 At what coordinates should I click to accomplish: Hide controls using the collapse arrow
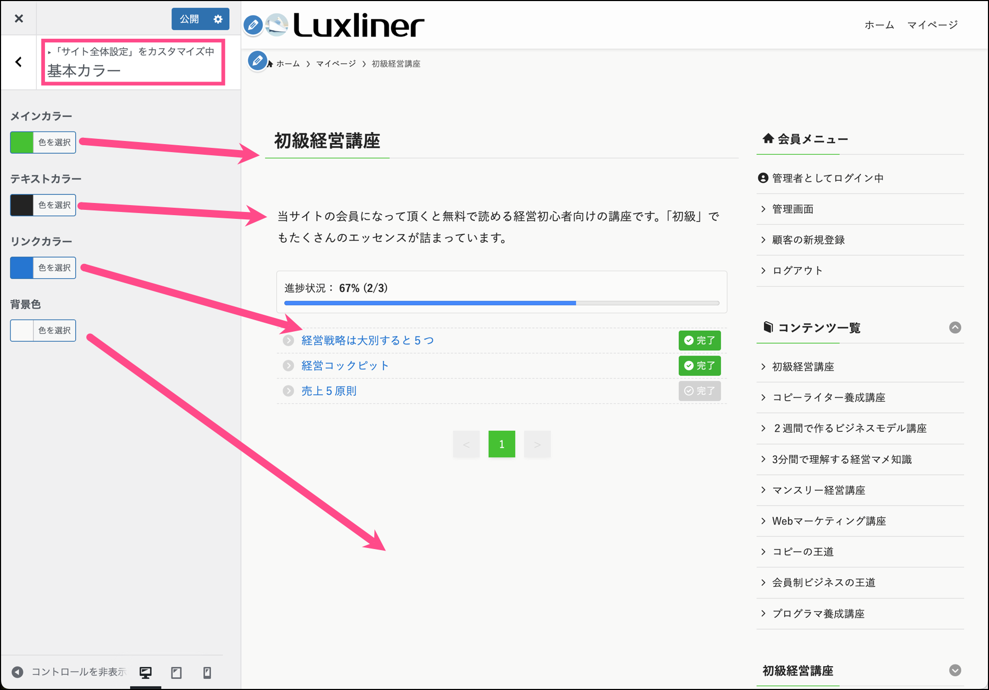click(17, 672)
